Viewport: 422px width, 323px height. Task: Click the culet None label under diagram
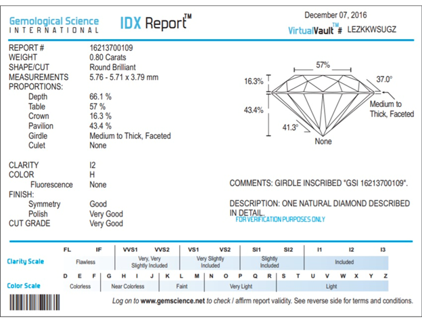[323, 142]
